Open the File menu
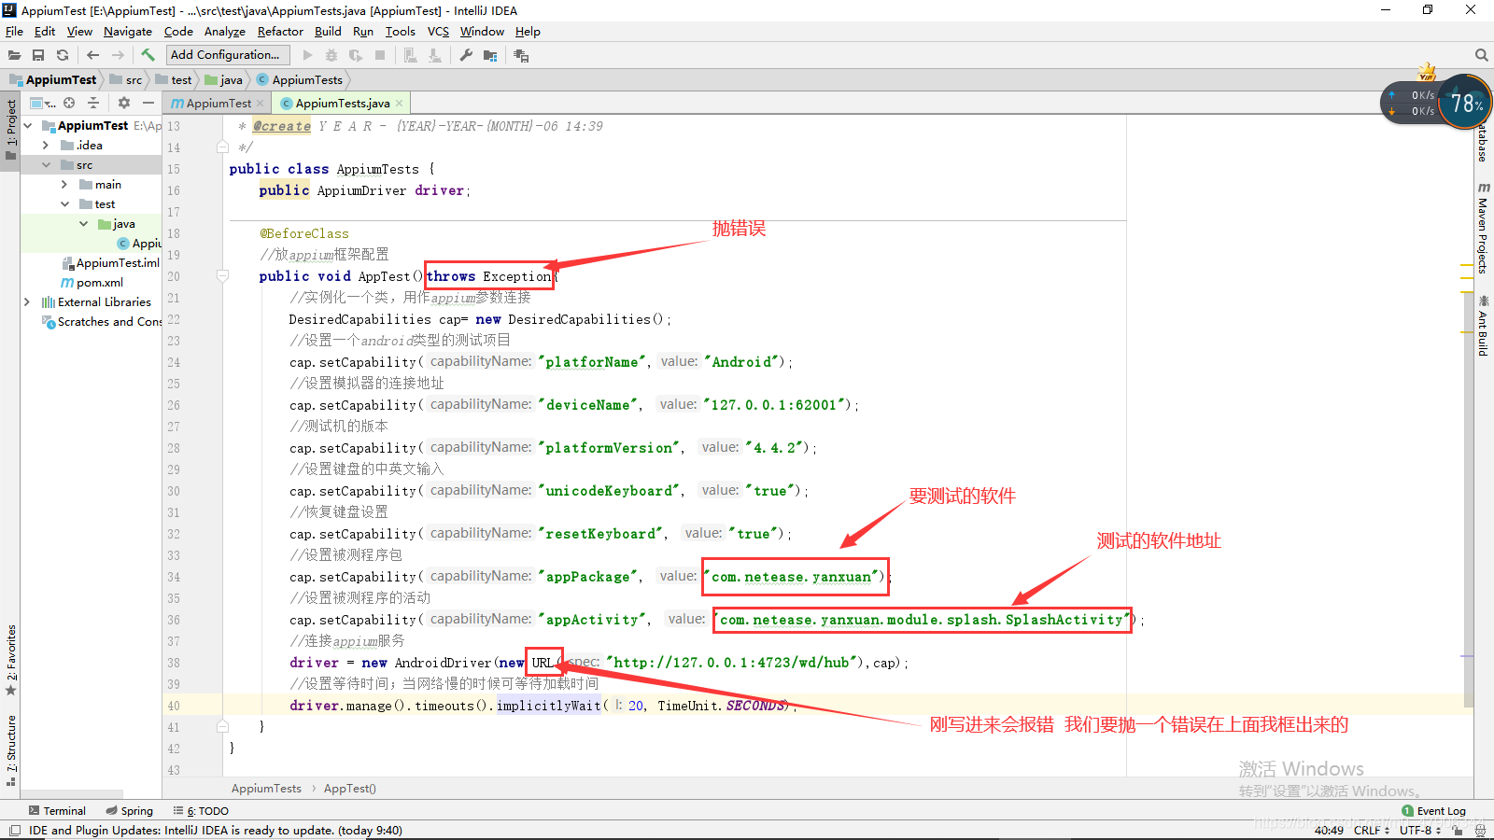 point(14,31)
